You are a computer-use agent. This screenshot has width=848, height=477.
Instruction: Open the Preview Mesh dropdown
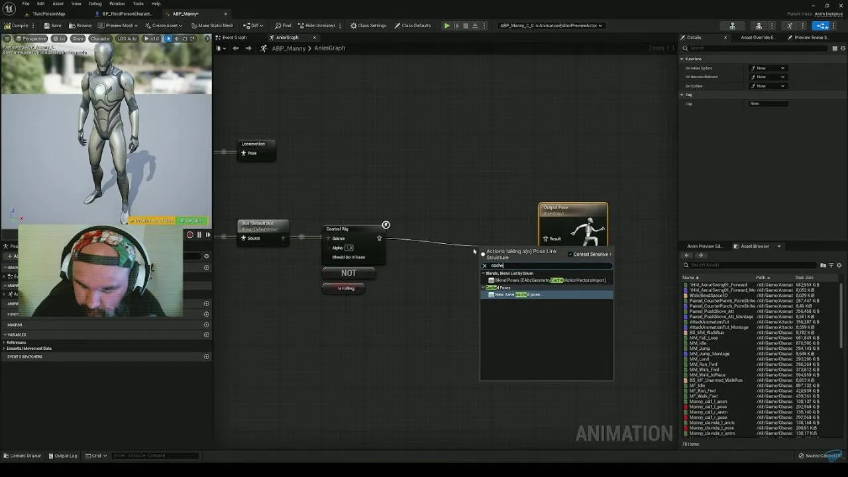[x=118, y=26]
